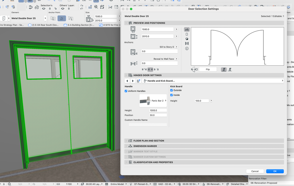The height and width of the screenshot is (186, 294).
Task: Open the Panic Bar 2 handle picker
Action: tap(153, 101)
